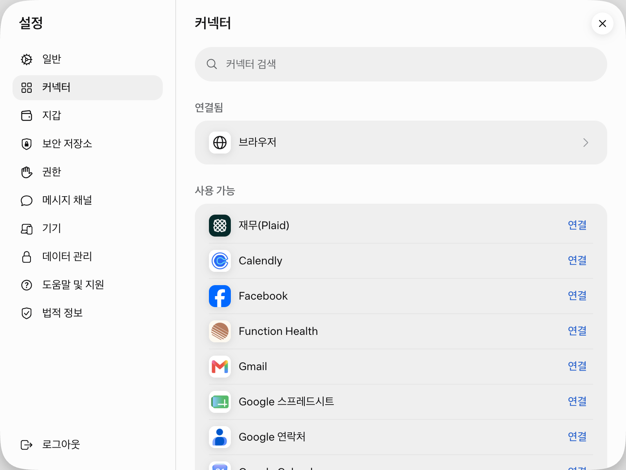This screenshot has height=470, width=626.
Task: Select 커넥터 in the sidebar
Action: [88, 88]
